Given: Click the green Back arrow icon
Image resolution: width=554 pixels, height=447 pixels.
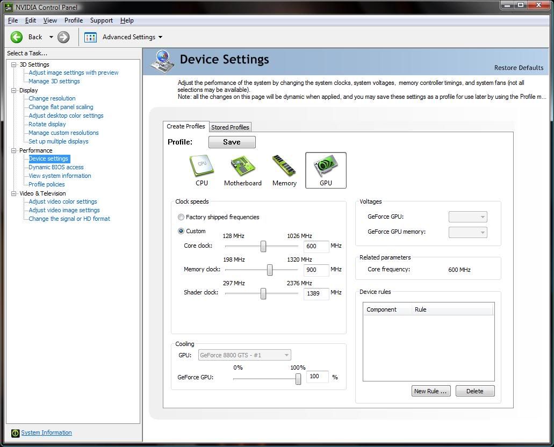Looking at the screenshot, I should (16, 37).
